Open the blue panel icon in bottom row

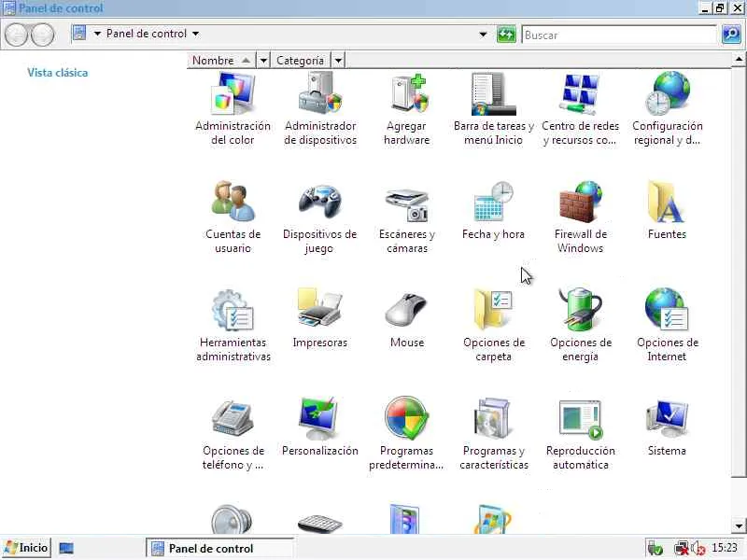405,519
